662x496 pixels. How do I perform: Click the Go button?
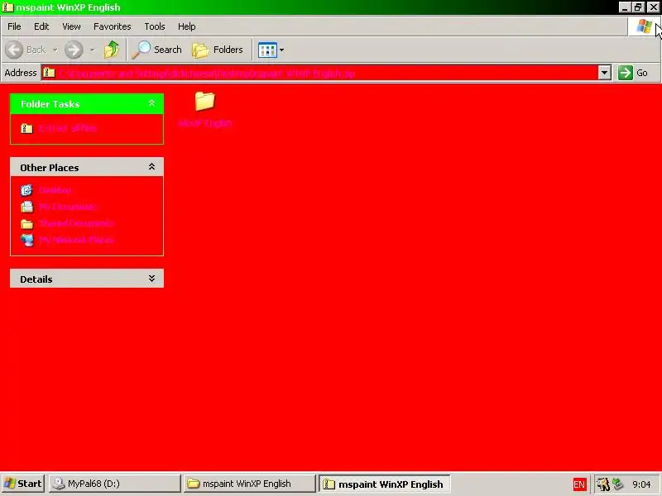[633, 73]
